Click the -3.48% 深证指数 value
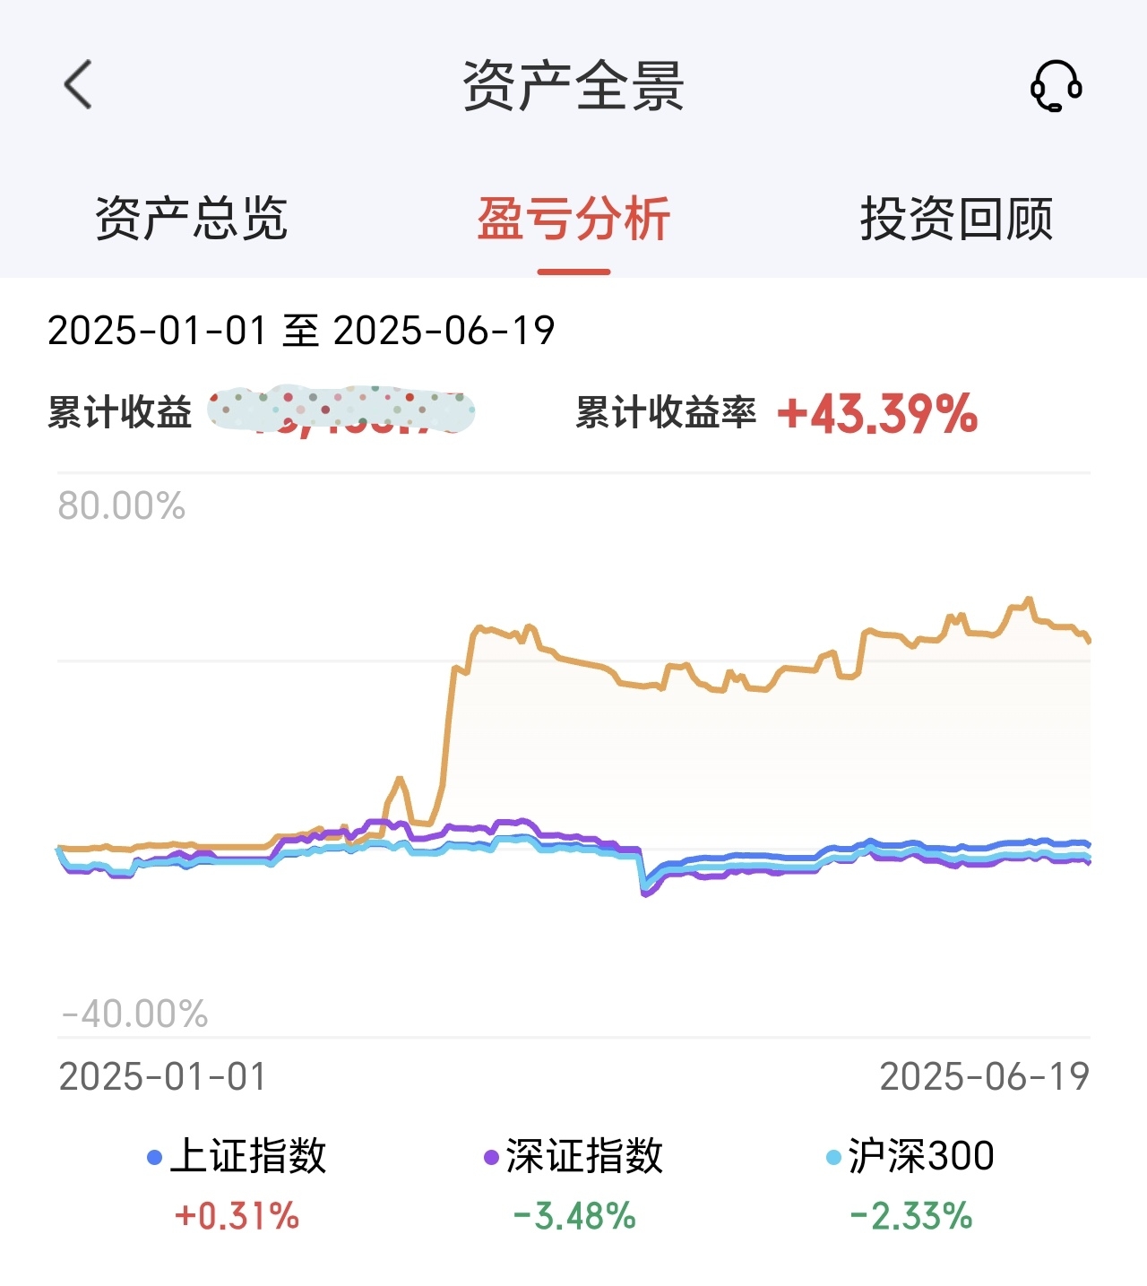The height and width of the screenshot is (1286, 1147). 573,1216
